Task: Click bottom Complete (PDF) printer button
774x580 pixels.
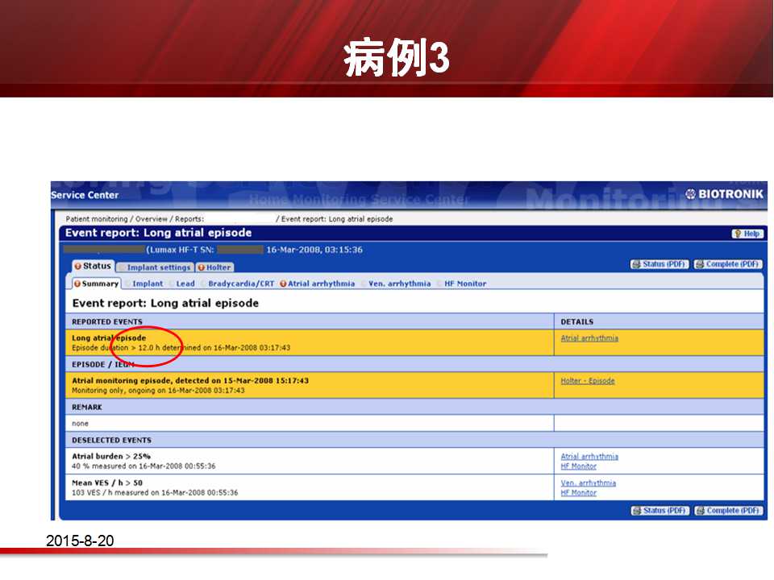Action: coord(727,511)
